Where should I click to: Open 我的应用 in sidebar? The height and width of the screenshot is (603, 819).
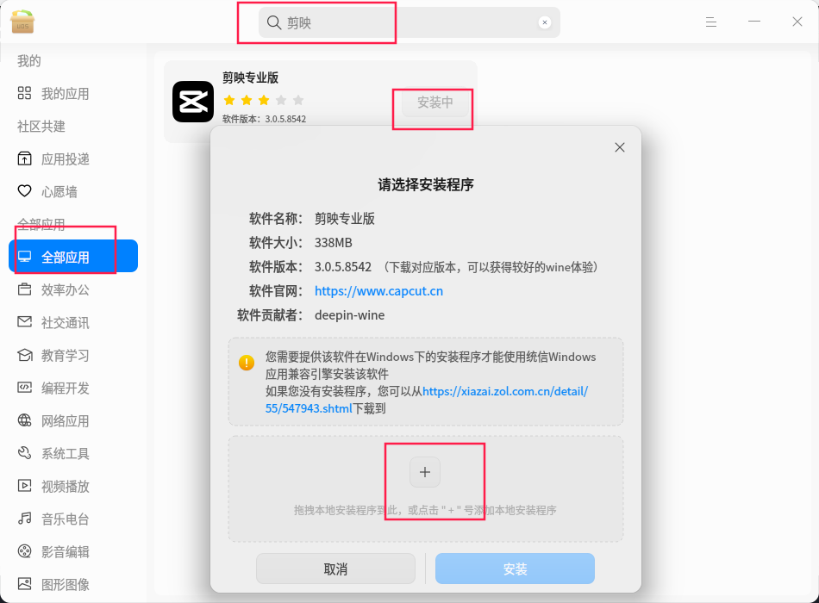73,93
